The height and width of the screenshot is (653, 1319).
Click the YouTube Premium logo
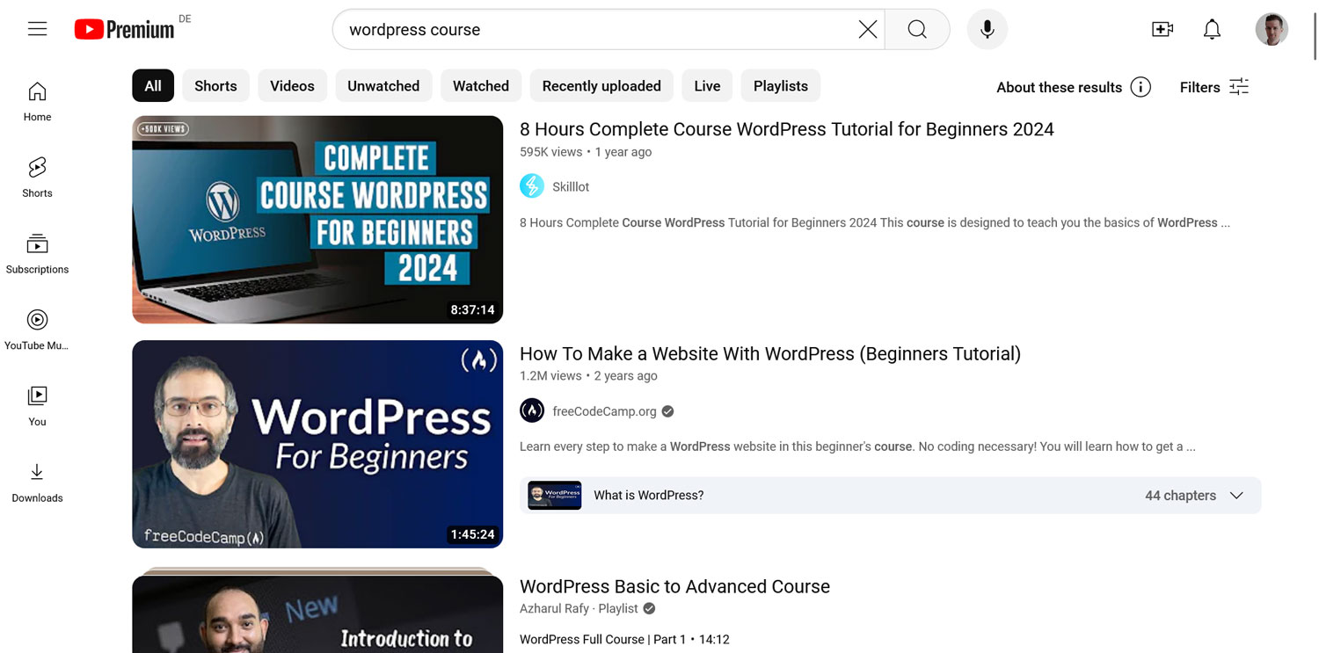point(124,30)
